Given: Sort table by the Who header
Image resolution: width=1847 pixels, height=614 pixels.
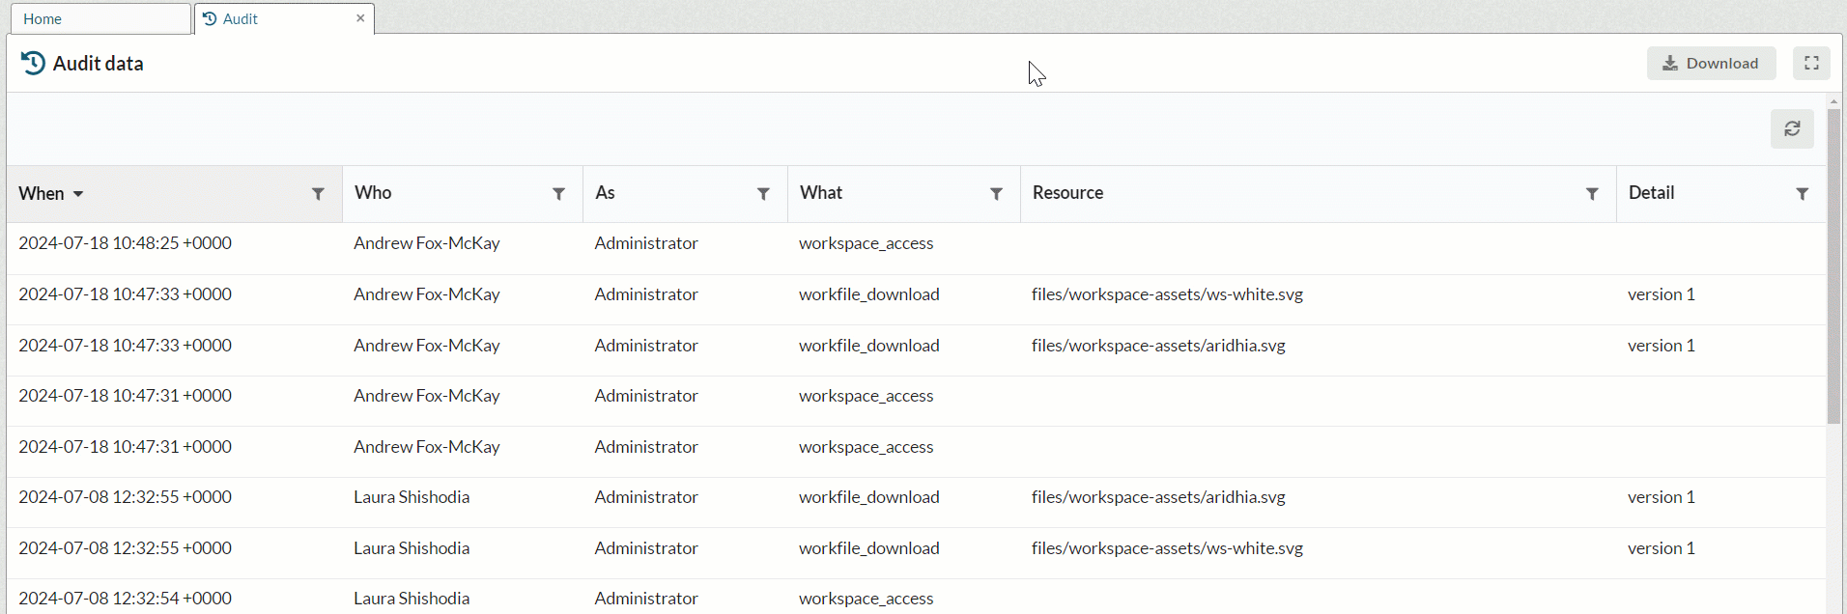Looking at the screenshot, I should click(373, 193).
